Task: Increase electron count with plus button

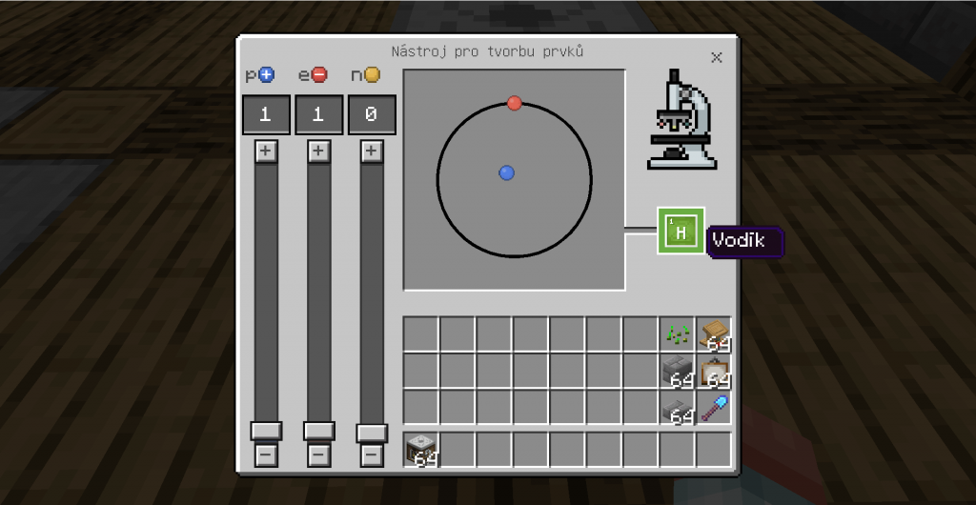Action: coord(318,151)
